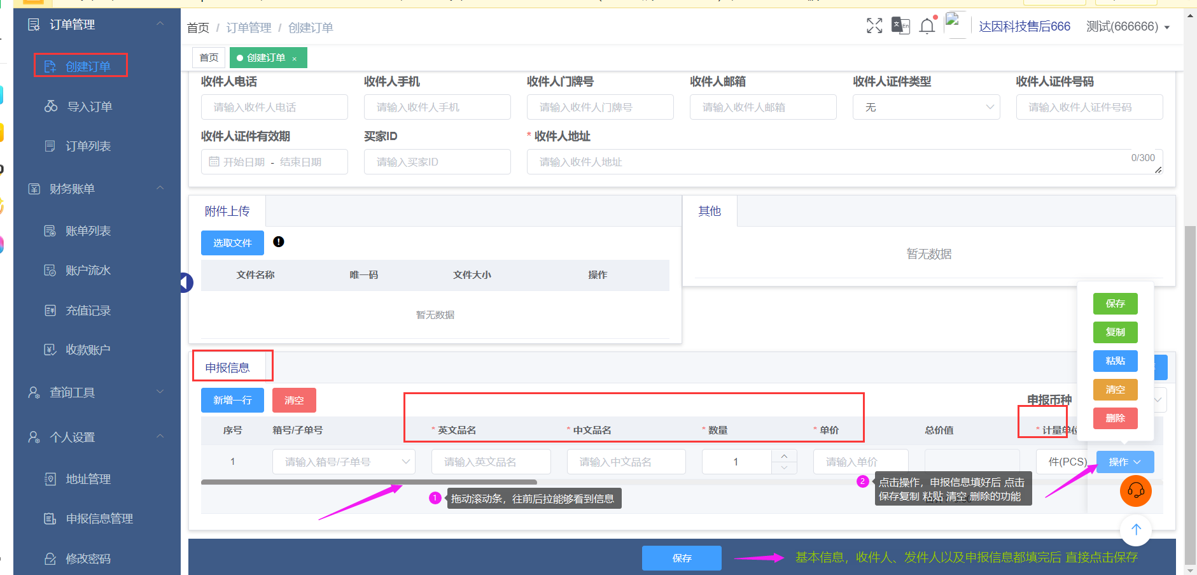Viewport: 1197px width, 575px height.
Task: Open the 订单列表 sidebar menu item
Action: 88,146
